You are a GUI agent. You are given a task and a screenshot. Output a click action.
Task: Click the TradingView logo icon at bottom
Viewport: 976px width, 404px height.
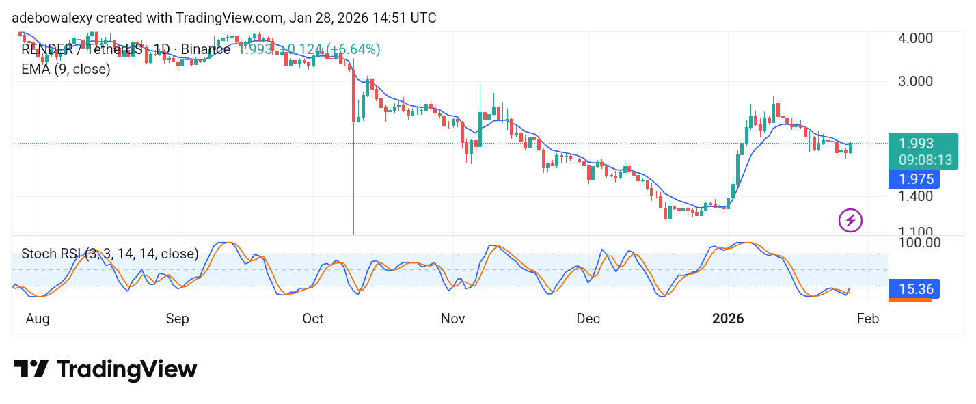coord(31,369)
